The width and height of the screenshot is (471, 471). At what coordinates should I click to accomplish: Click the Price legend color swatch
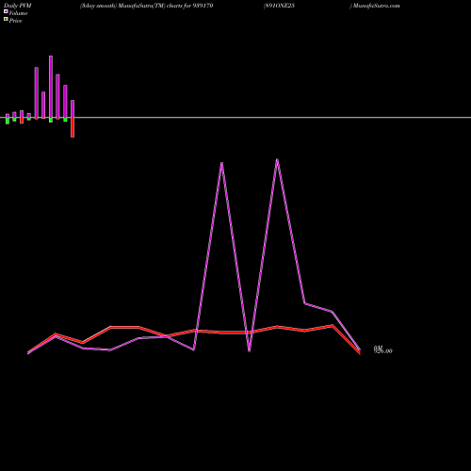tap(6, 20)
